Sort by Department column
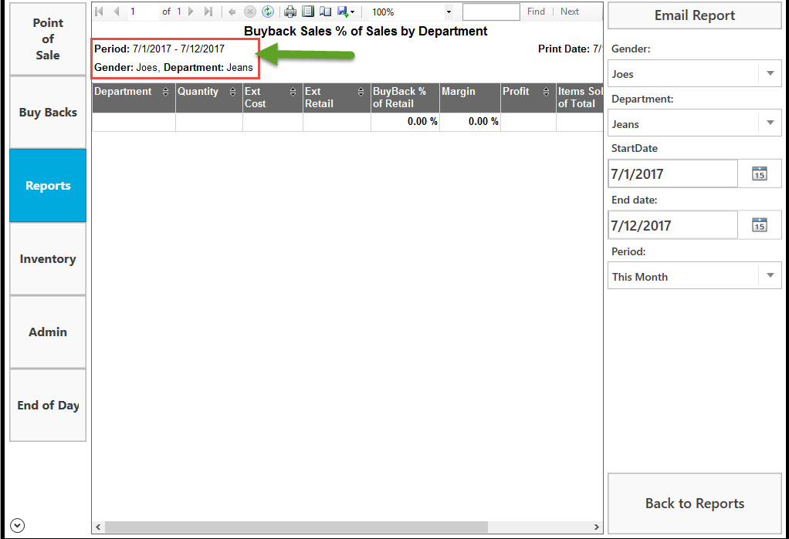The height and width of the screenshot is (539, 789). [x=165, y=92]
